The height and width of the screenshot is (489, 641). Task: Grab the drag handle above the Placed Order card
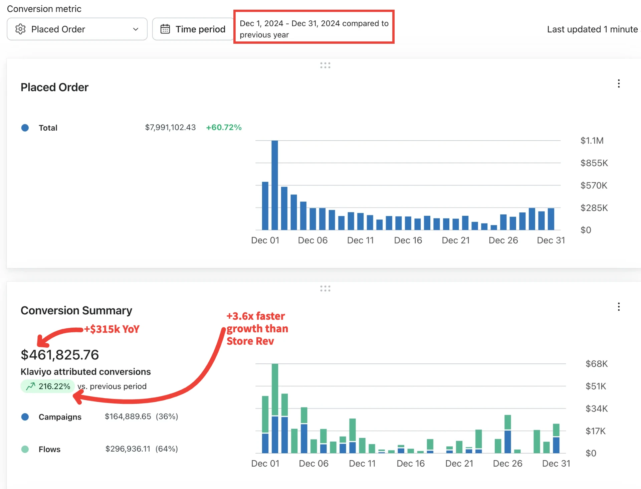[x=325, y=65]
